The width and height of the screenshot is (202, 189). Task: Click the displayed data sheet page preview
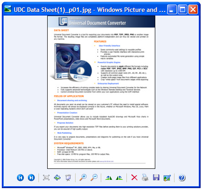[101, 92]
